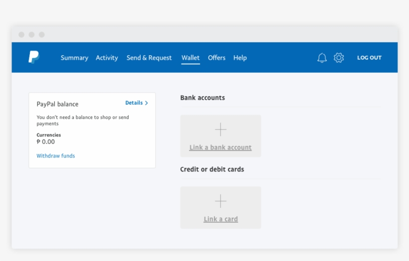Click the ₱ 0.00 balance amount
Viewport: 409px width, 261px height.
[x=46, y=141]
